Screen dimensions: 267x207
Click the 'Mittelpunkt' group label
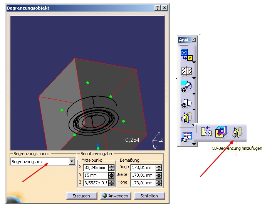pyautogui.click(x=91, y=160)
